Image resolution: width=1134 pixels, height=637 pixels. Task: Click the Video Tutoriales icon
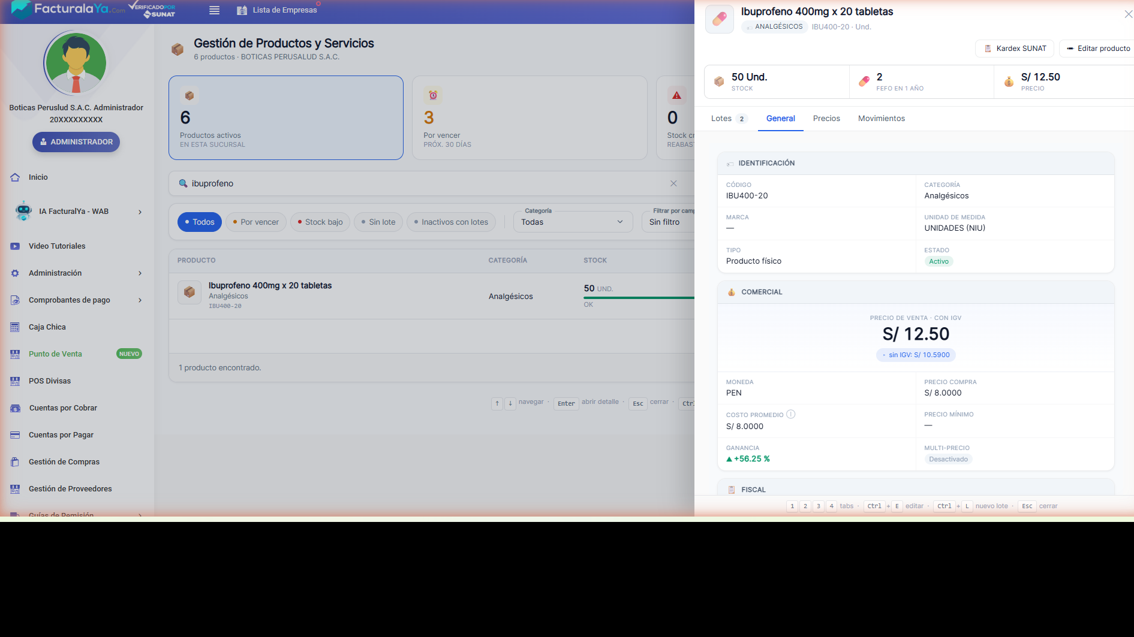(15, 246)
